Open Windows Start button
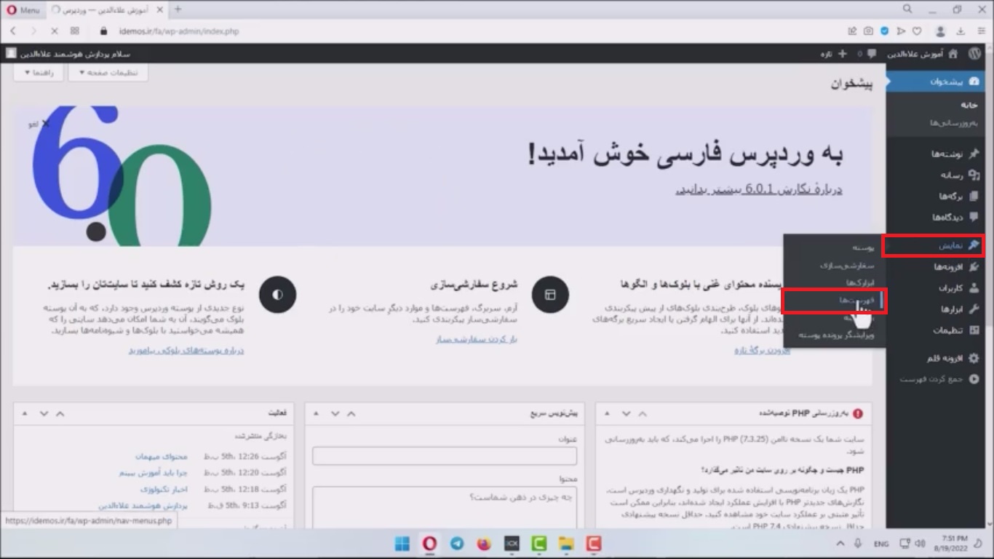Viewport: 994px width, 559px height. pyautogui.click(x=402, y=543)
